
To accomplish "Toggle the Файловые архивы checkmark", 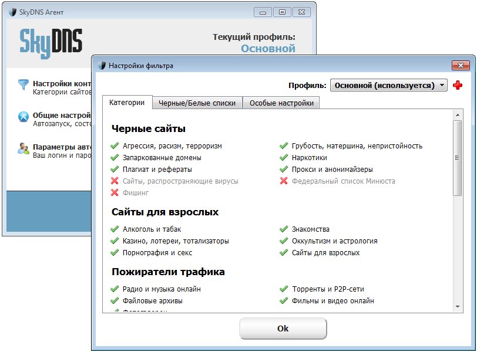I will pos(115,301).
